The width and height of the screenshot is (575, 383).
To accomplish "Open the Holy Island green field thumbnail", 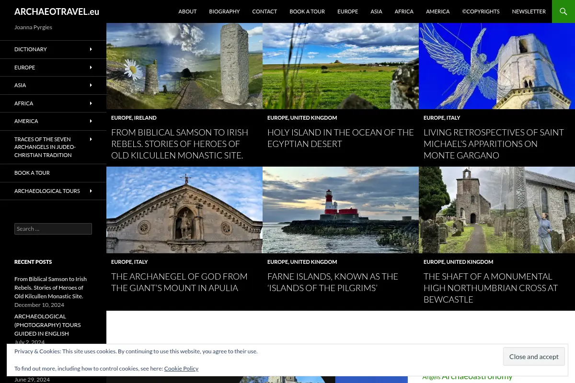I will [x=341, y=66].
